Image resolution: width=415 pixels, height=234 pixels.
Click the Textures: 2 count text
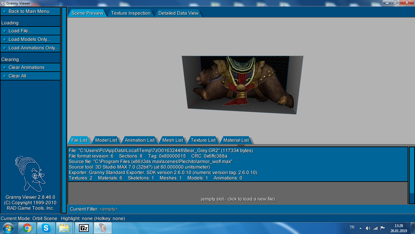(x=81, y=178)
